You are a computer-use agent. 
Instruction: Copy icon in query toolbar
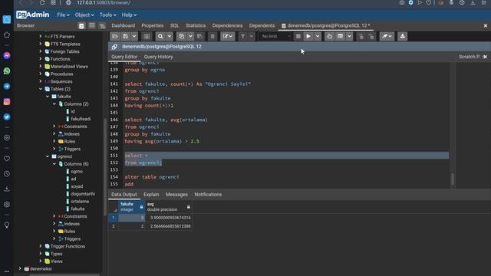[181, 37]
